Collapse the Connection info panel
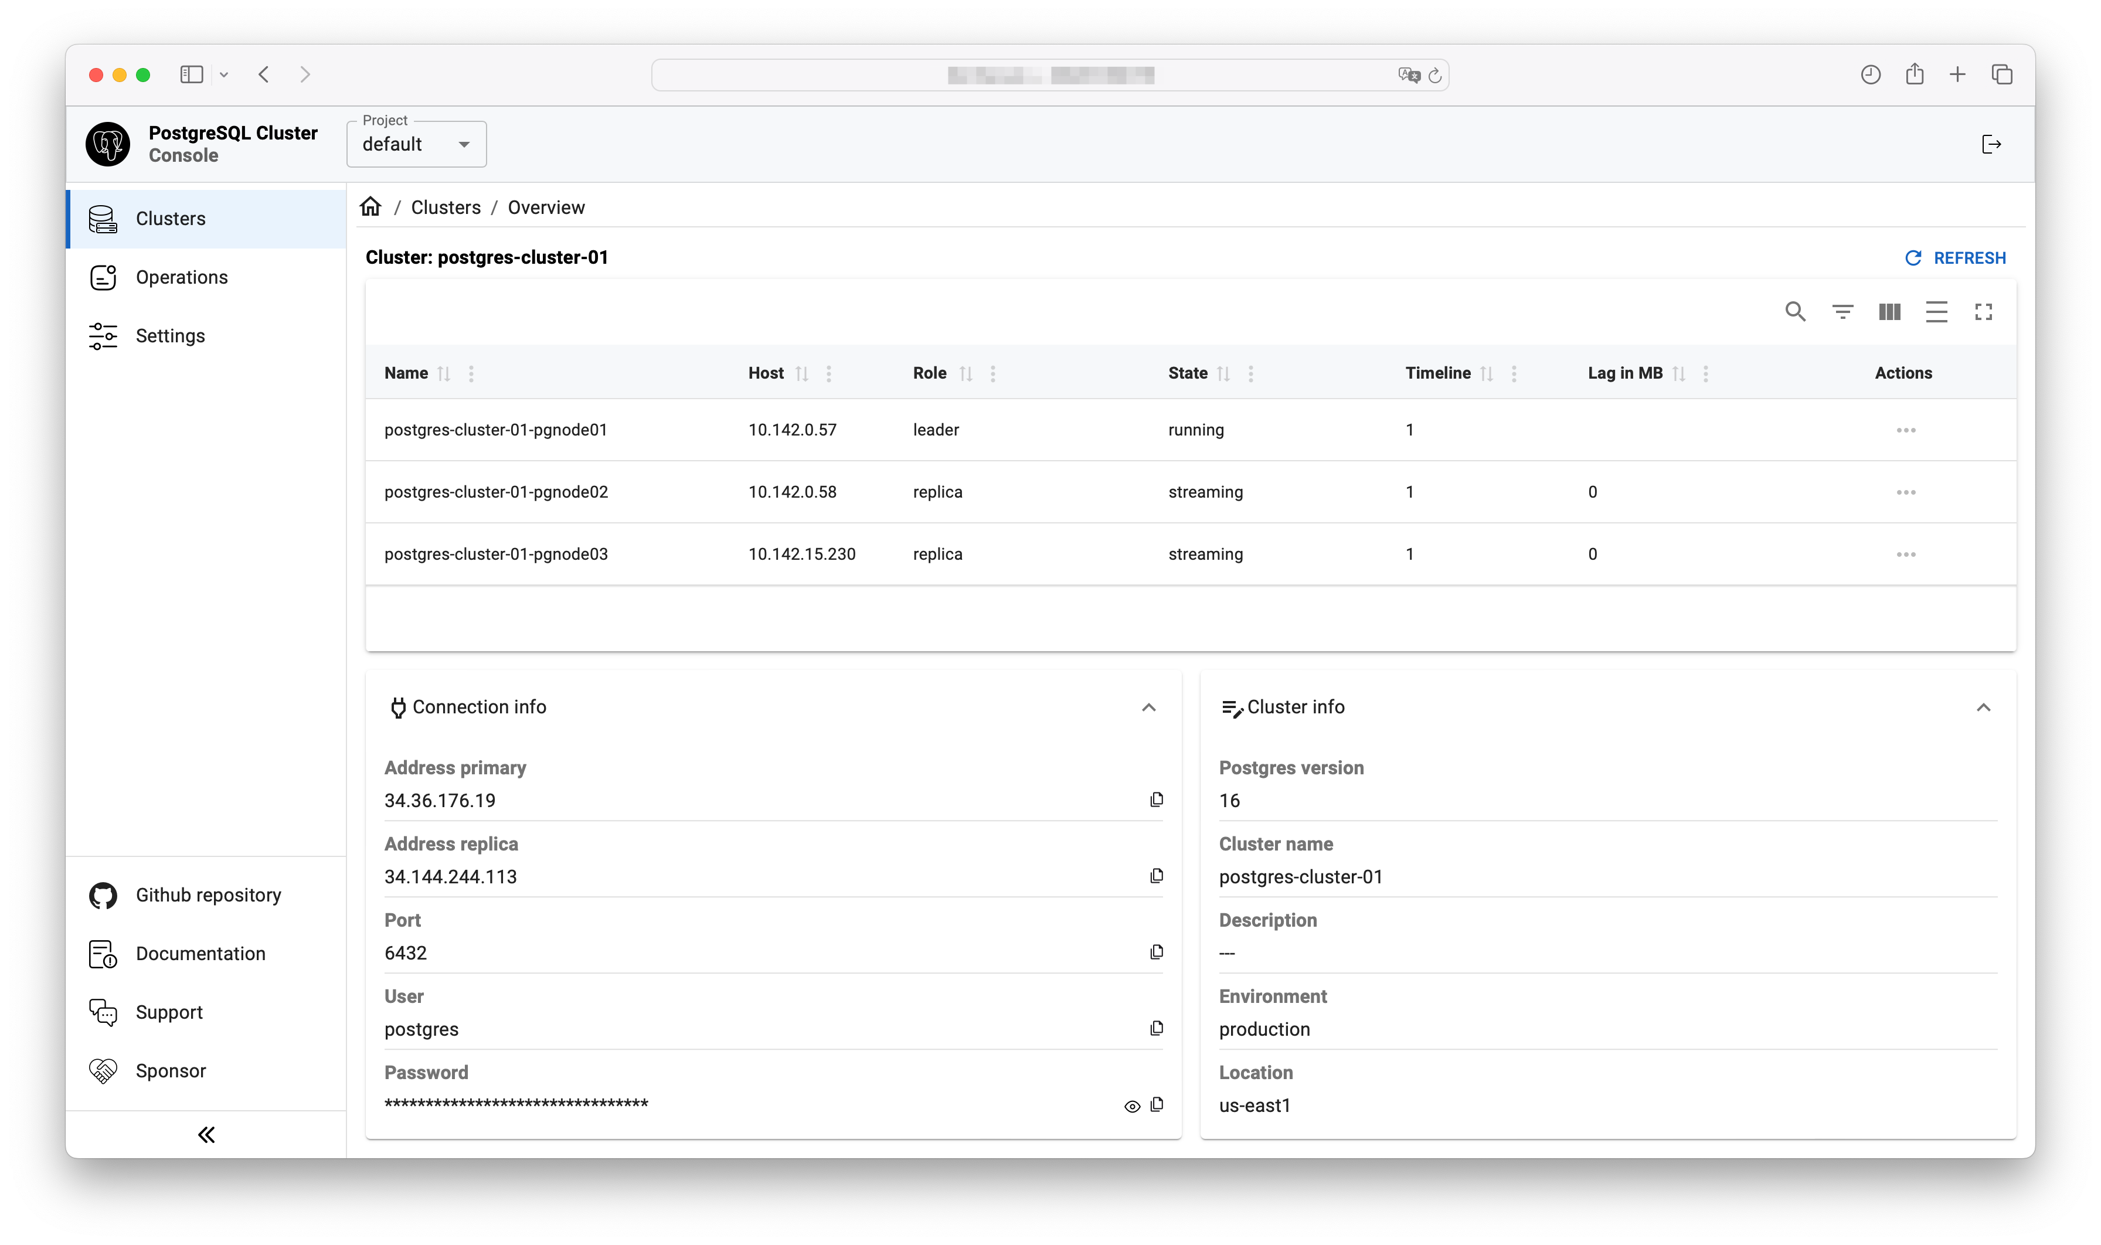Viewport: 2101px width, 1245px height. tap(1148, 708)
